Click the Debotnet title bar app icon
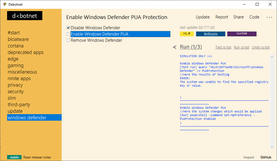 coord(5,5)
